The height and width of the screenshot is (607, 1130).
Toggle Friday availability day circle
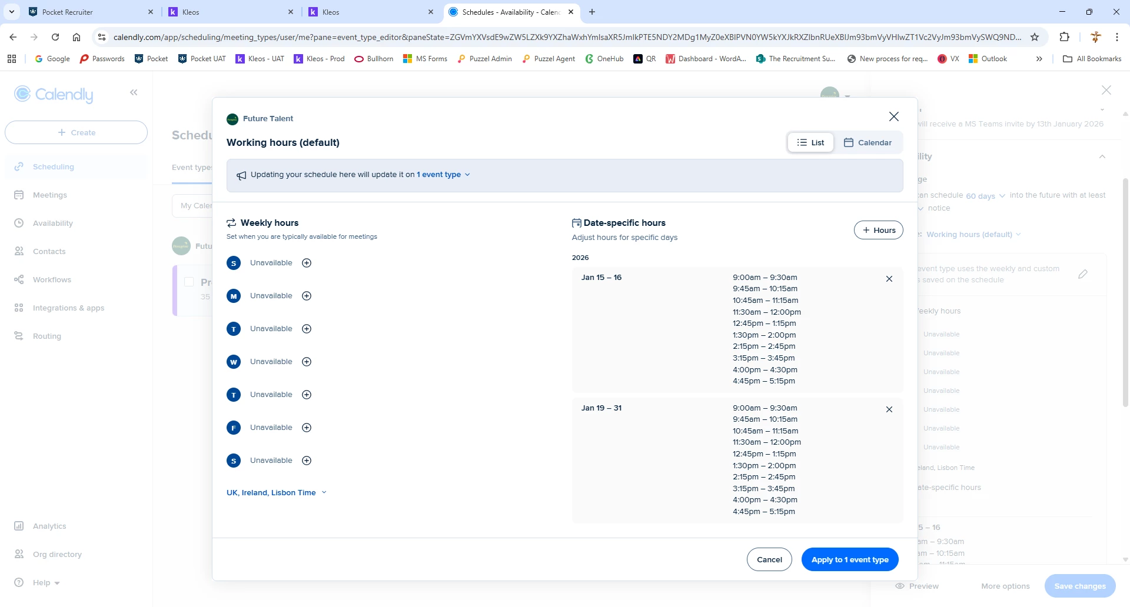click(234, 428)
